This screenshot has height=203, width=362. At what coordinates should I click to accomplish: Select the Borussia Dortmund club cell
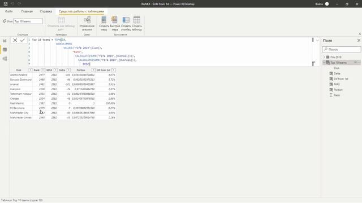[x=21, y=80]
